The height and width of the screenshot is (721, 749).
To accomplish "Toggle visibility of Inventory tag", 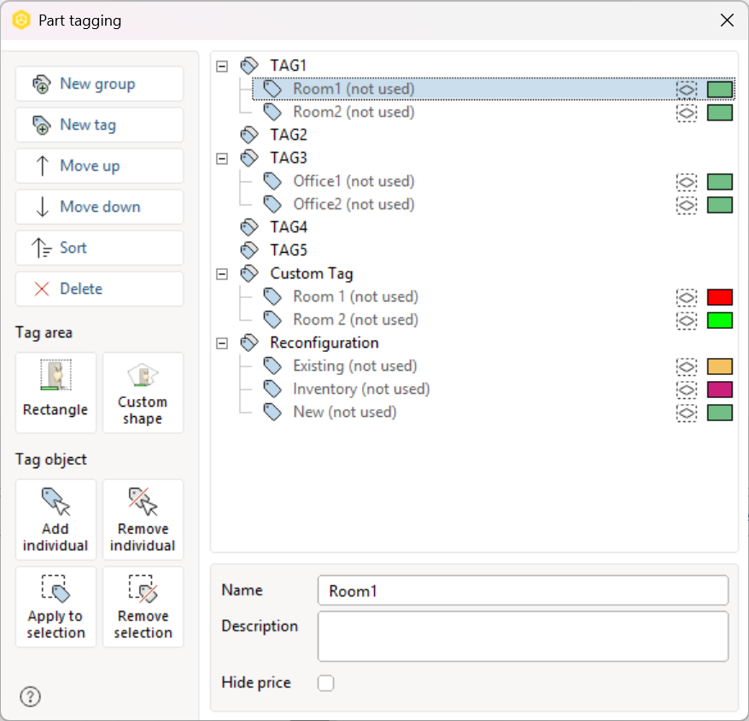I will 687,390.
